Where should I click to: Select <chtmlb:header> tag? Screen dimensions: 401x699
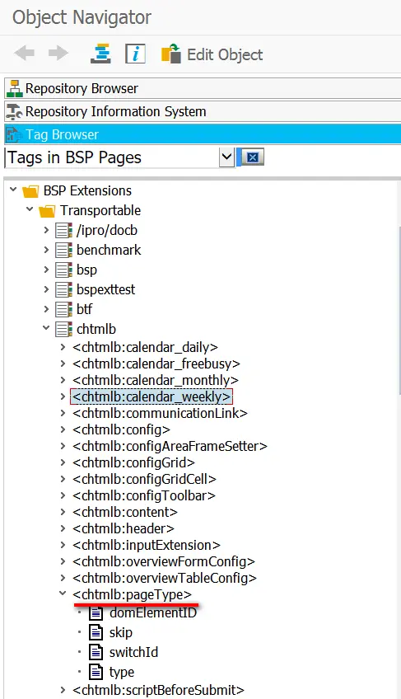[124, 528]
